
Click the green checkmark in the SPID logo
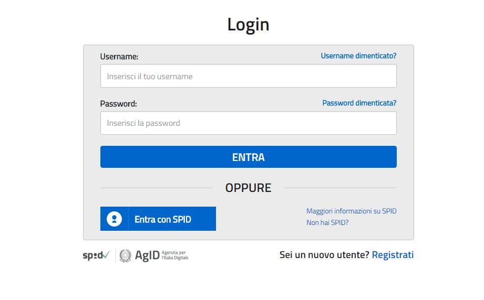pos(106,254)
